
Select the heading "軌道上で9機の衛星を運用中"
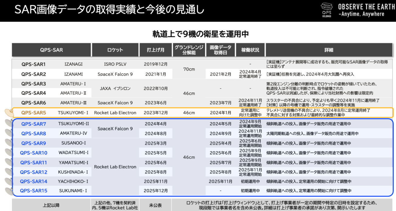coord(201,34)
